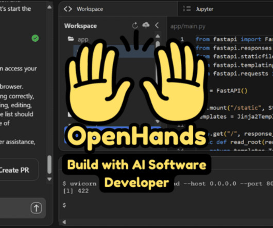Click code line "from fastapi import"
This screenshot has width=273, height=228.
[234, 39]
